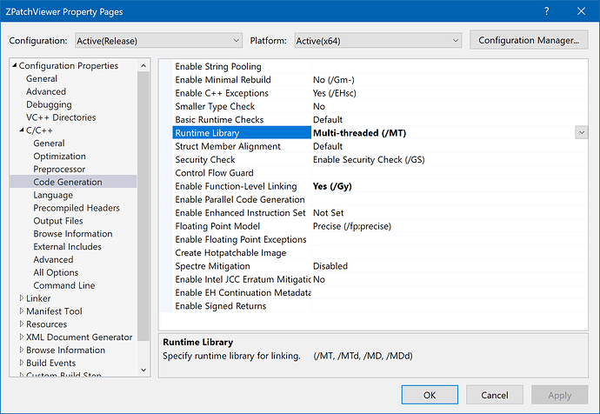Image resolution: width=600 pixels, height=414 pixels.
Task: Select the Create Hotpatchable Image property
Action: pos(230,253)
